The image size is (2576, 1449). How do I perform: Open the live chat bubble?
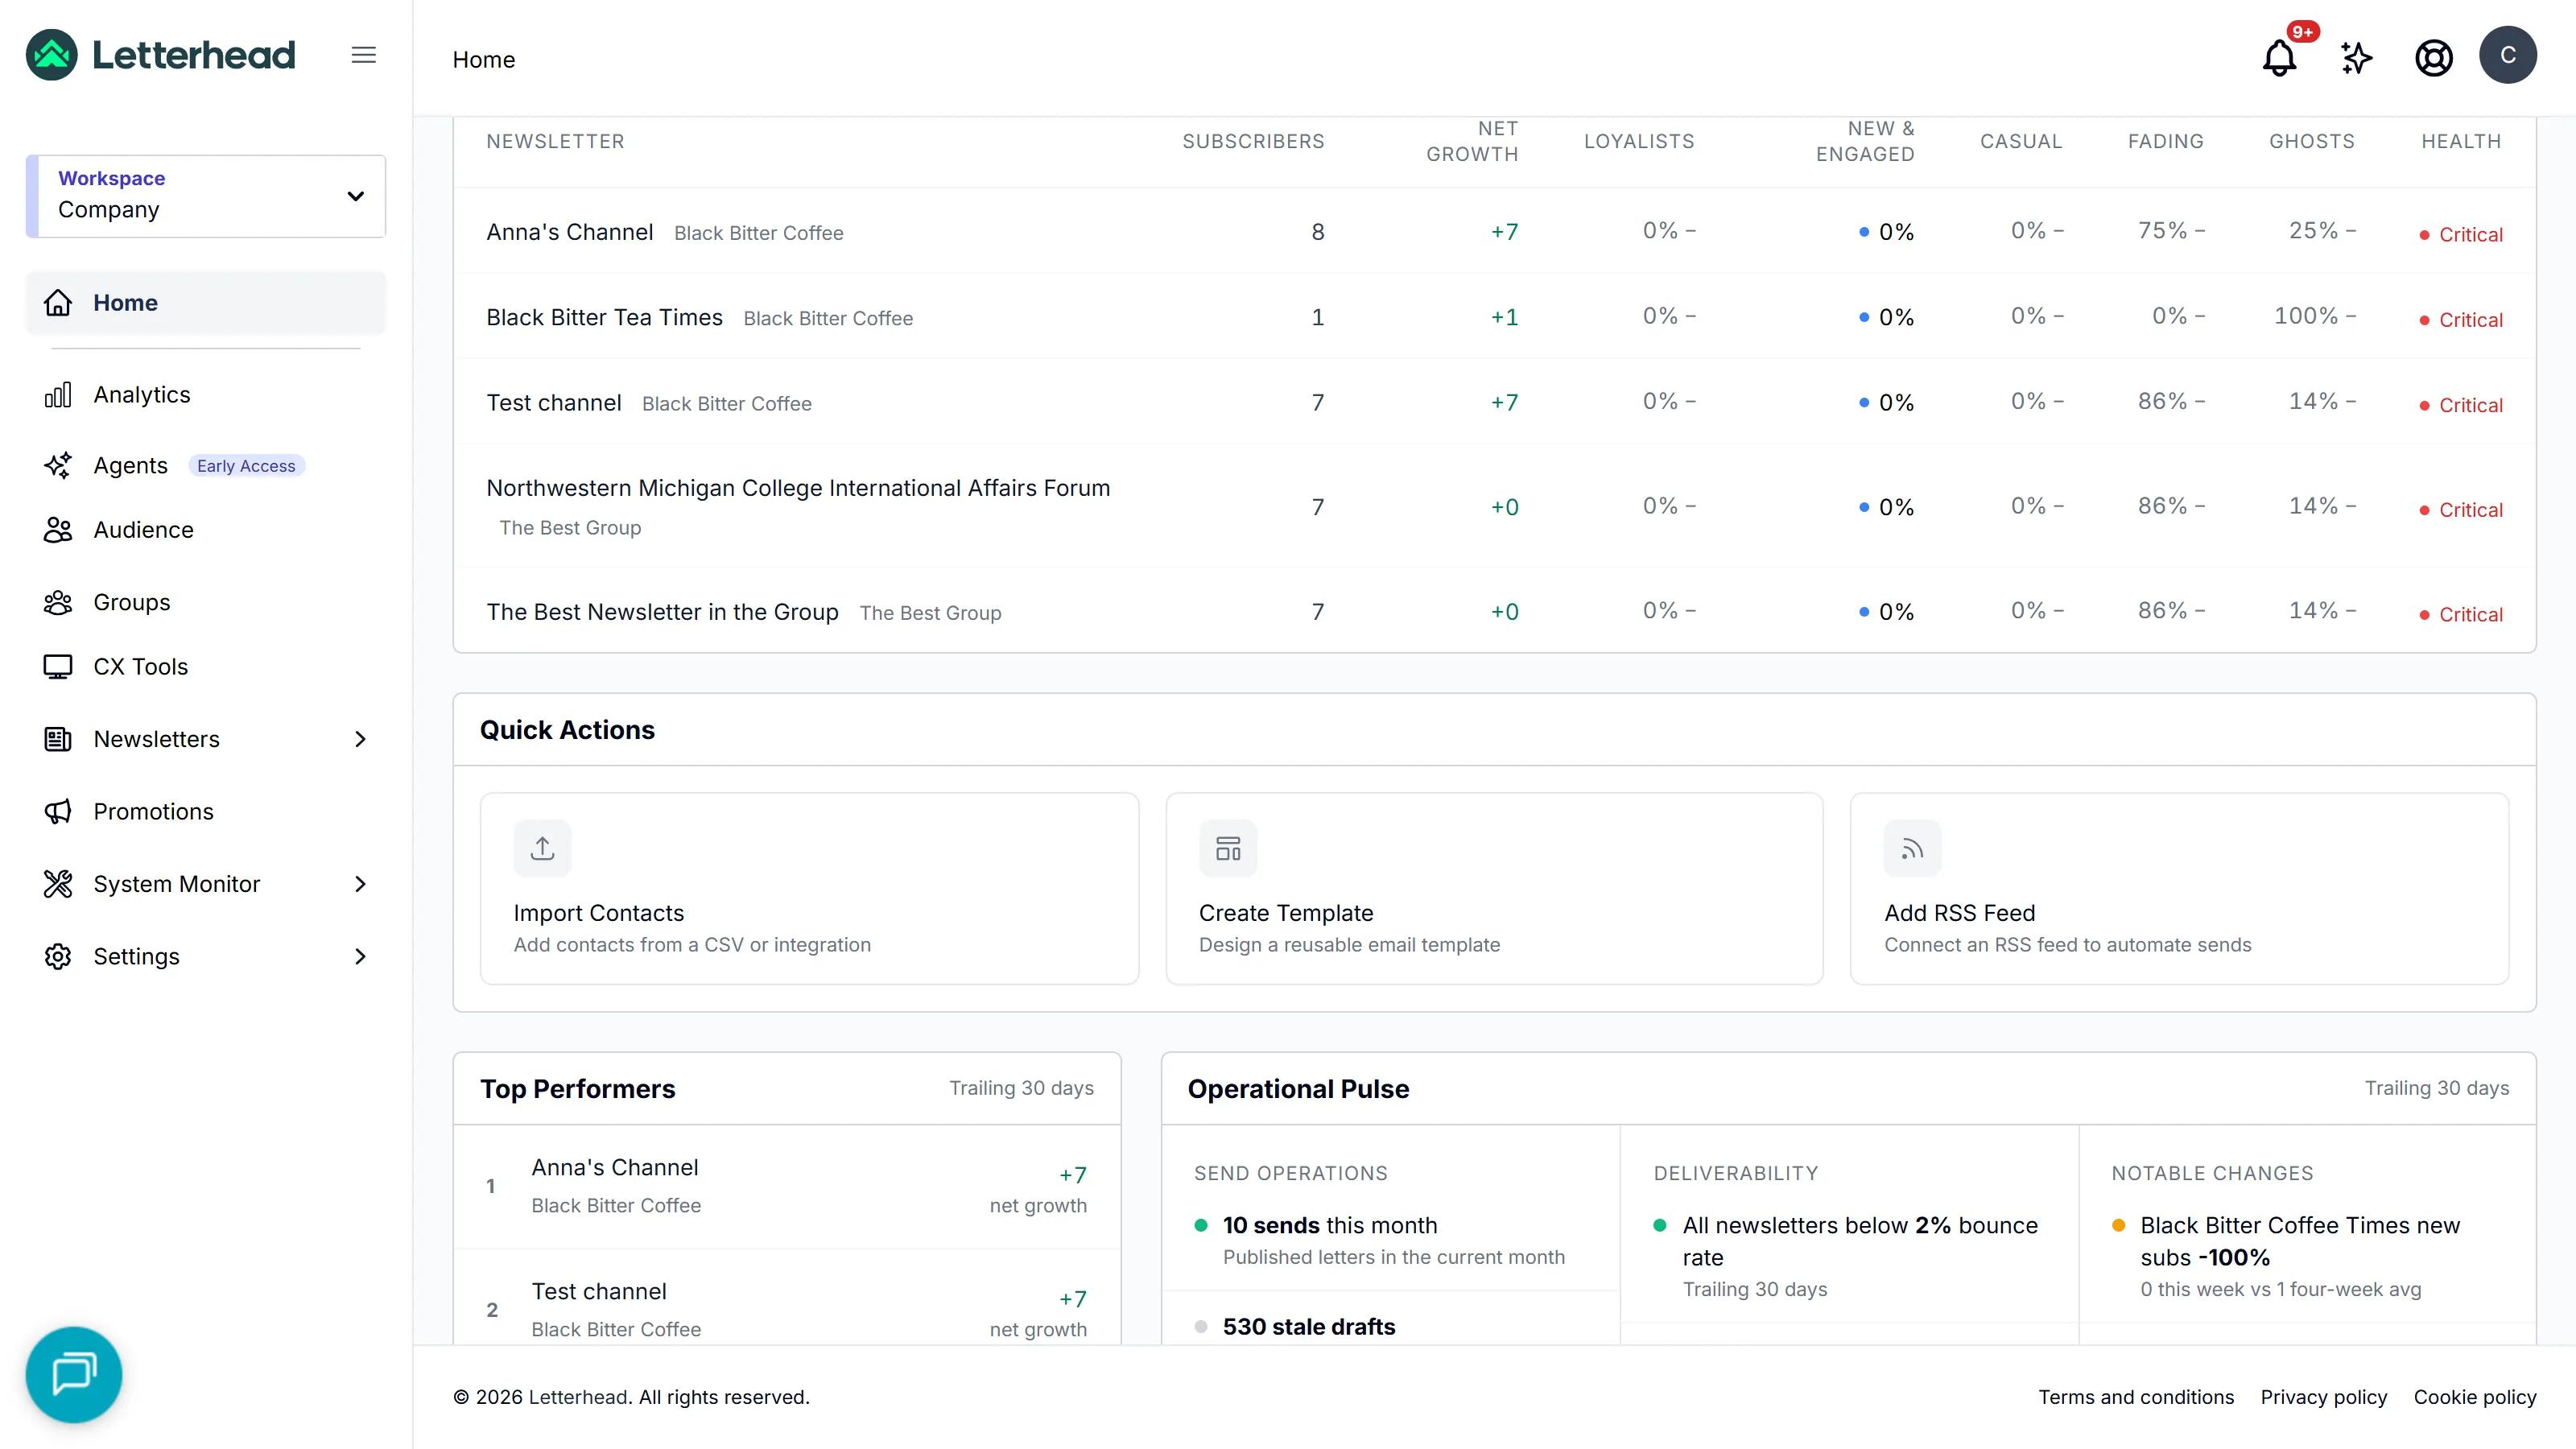click(x=74, y=1373)
